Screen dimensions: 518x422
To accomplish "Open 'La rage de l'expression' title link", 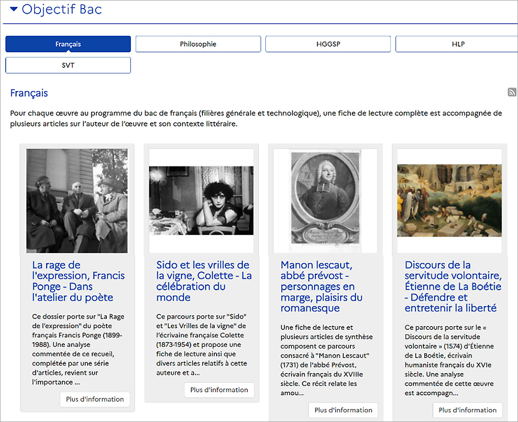I will [73, 281].
